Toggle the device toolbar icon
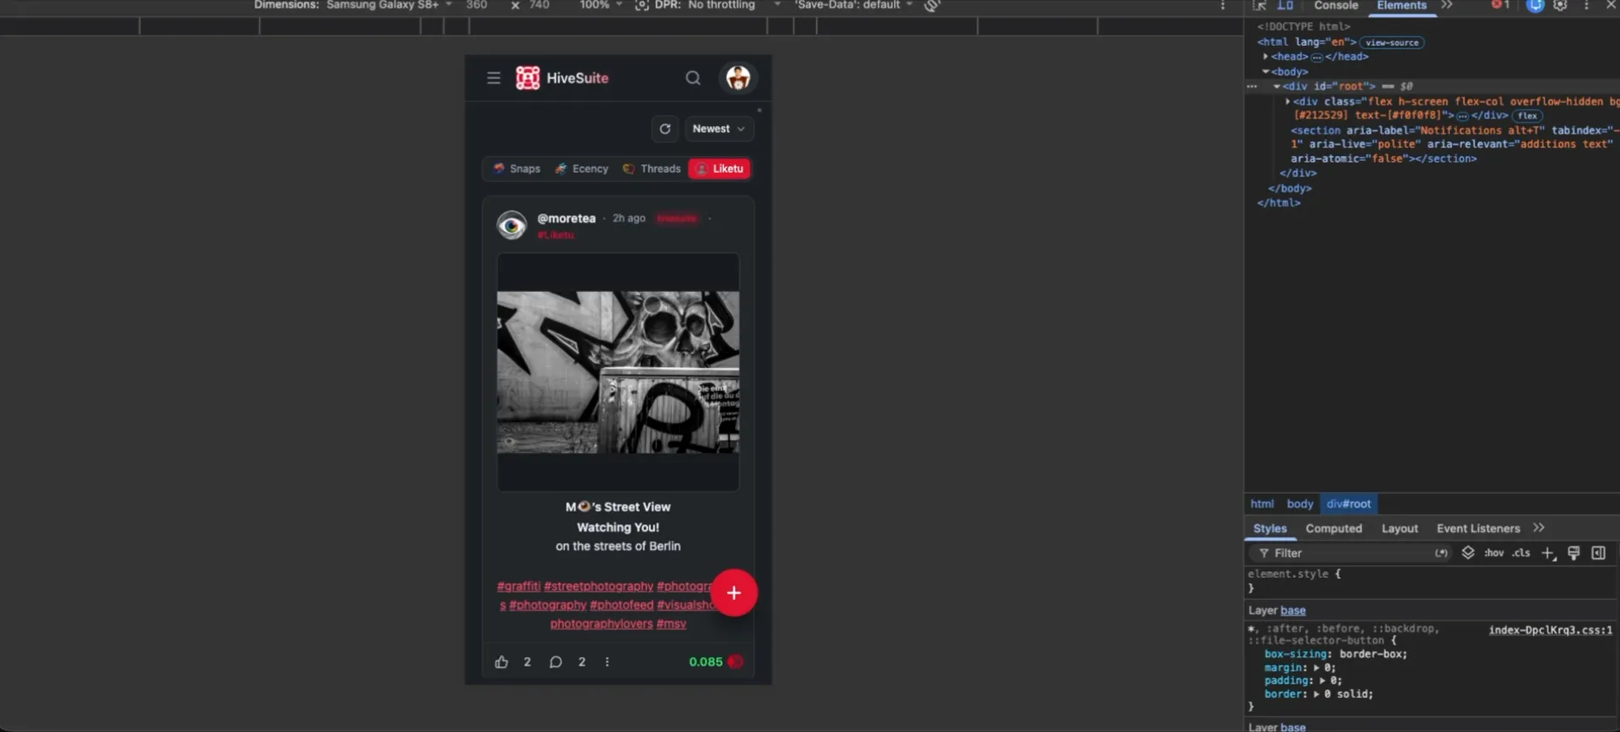The width and height of the screenshot is (1620, 732). (x=1285, y=5)
